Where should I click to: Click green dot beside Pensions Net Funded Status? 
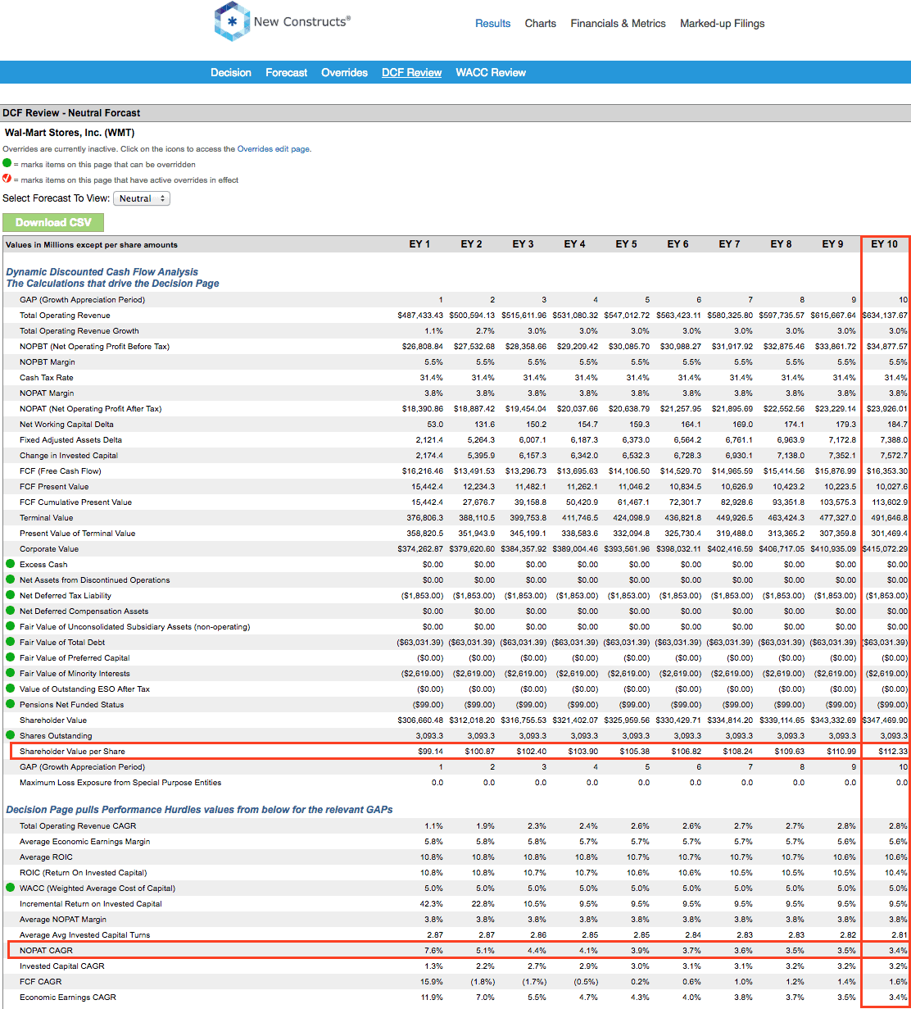click(11, 704)
